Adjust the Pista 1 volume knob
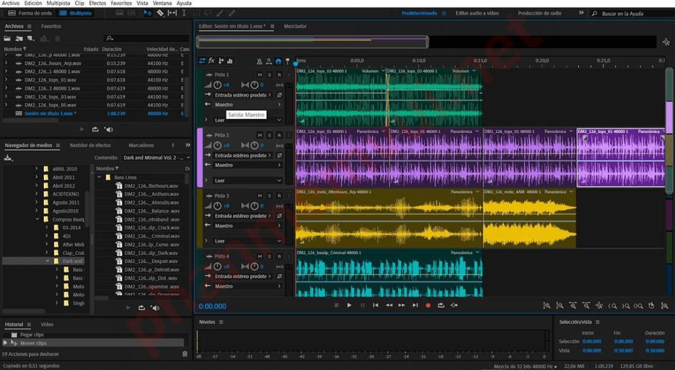 pos(217,85)
